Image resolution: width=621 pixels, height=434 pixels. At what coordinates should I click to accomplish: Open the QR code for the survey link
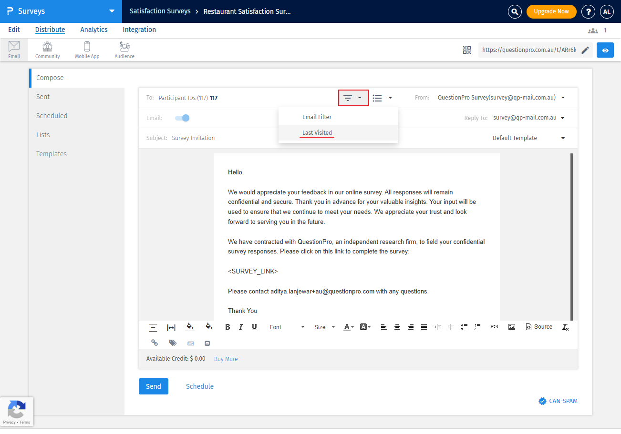466,50
